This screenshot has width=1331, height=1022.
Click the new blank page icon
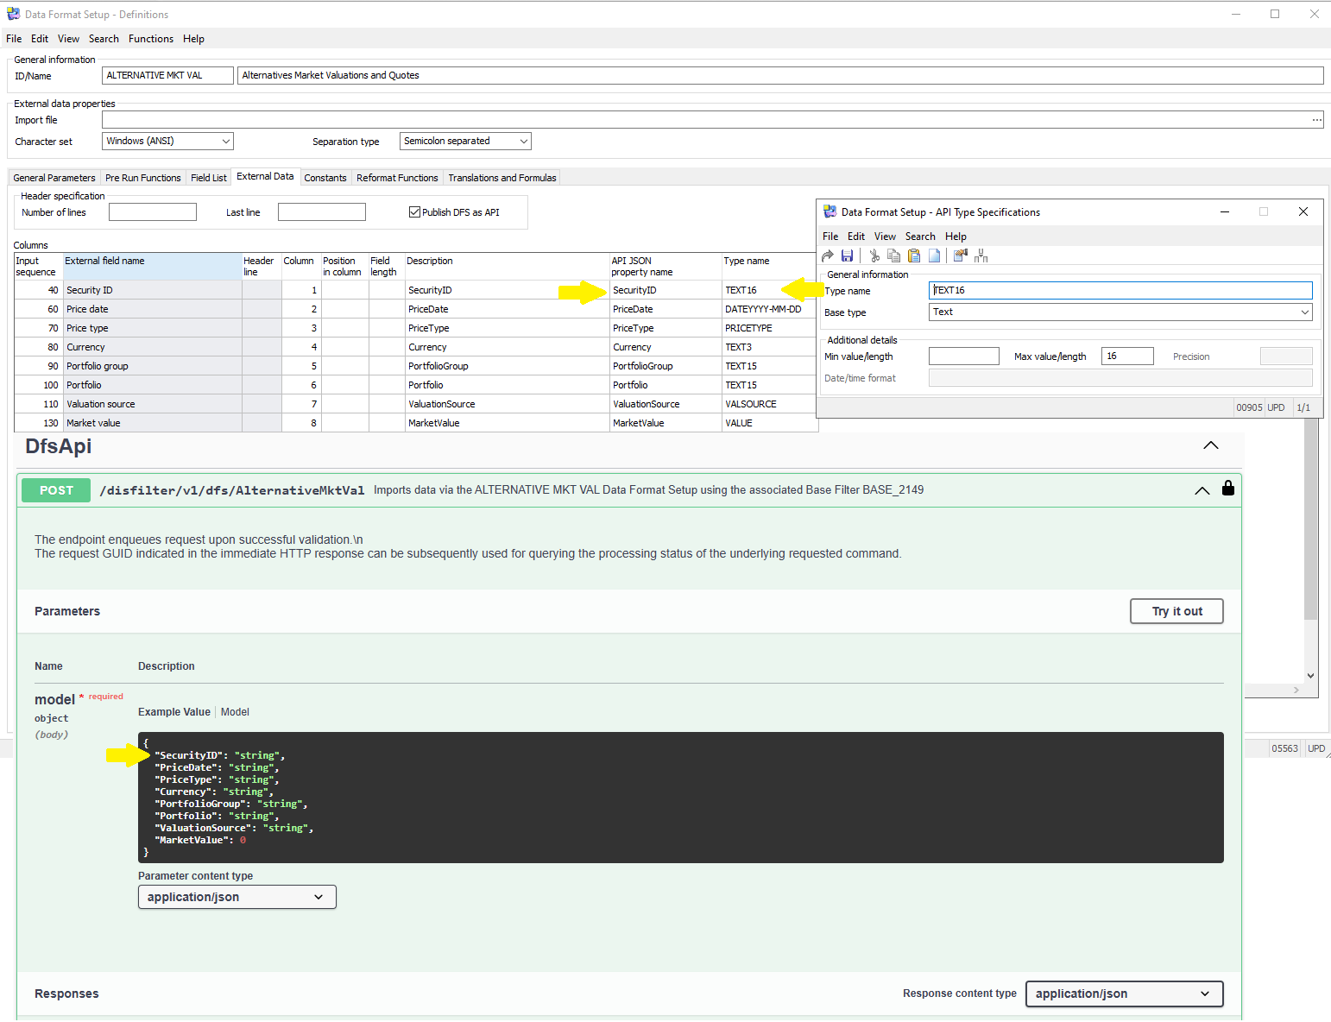pos(934,255)
